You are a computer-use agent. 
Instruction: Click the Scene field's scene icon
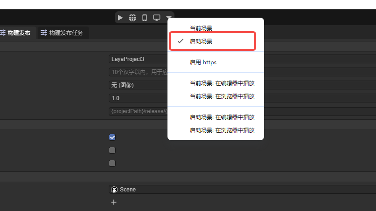[x=114, y=190]
